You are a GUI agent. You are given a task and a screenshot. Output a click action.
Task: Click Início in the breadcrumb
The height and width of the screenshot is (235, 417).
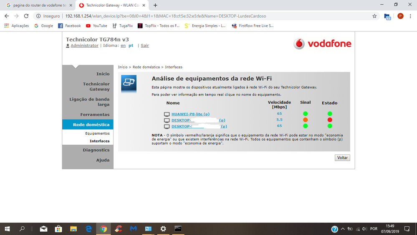(x=123, y=67)
